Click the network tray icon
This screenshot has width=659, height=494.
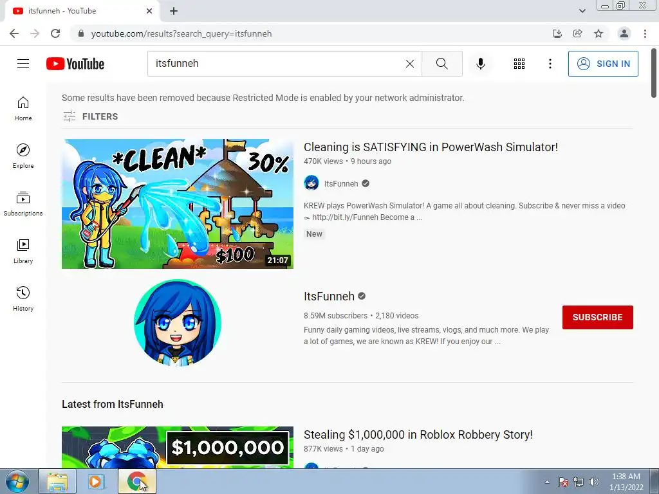point(579,482)
